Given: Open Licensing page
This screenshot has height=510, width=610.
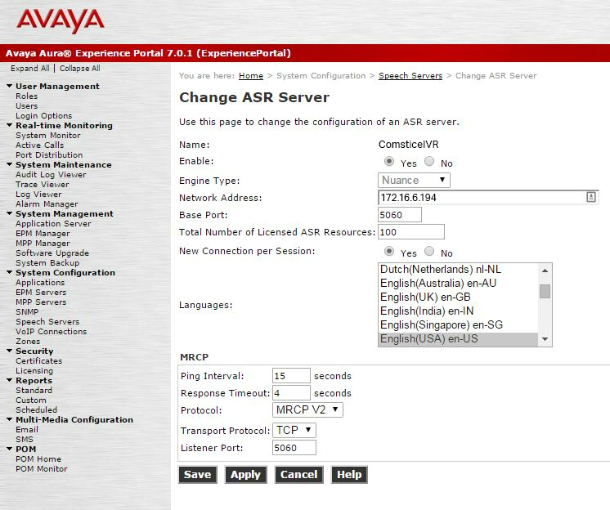Looking at the screenshot, I should (34, 371).
